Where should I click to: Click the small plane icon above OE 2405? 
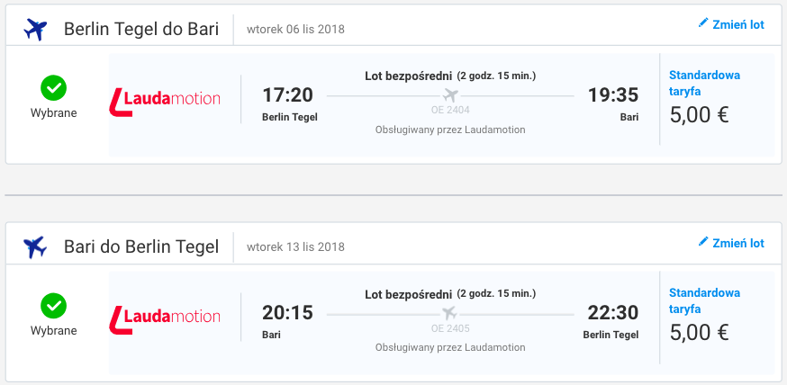click(450, 313)
